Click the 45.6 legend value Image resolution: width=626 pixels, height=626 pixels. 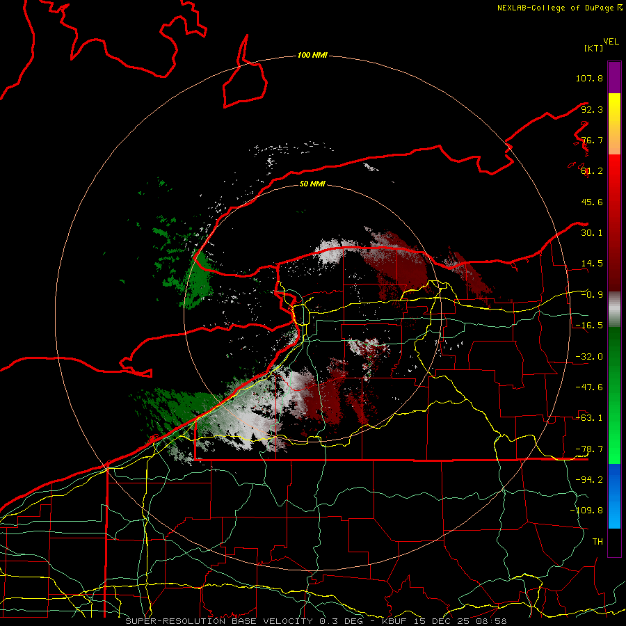pos(592,202)
